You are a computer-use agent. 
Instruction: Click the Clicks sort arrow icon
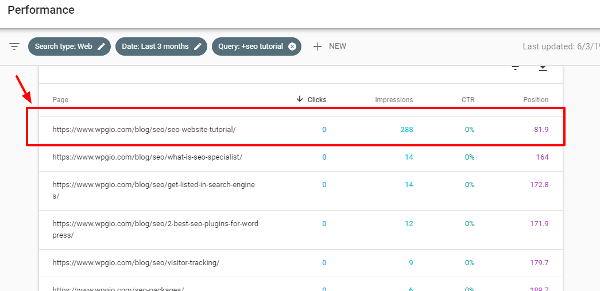tap(300, 99)
